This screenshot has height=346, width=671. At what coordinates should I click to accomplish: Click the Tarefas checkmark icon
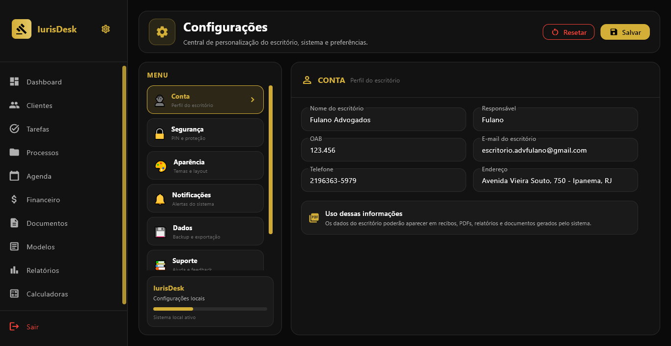click(x=14, y=129)
